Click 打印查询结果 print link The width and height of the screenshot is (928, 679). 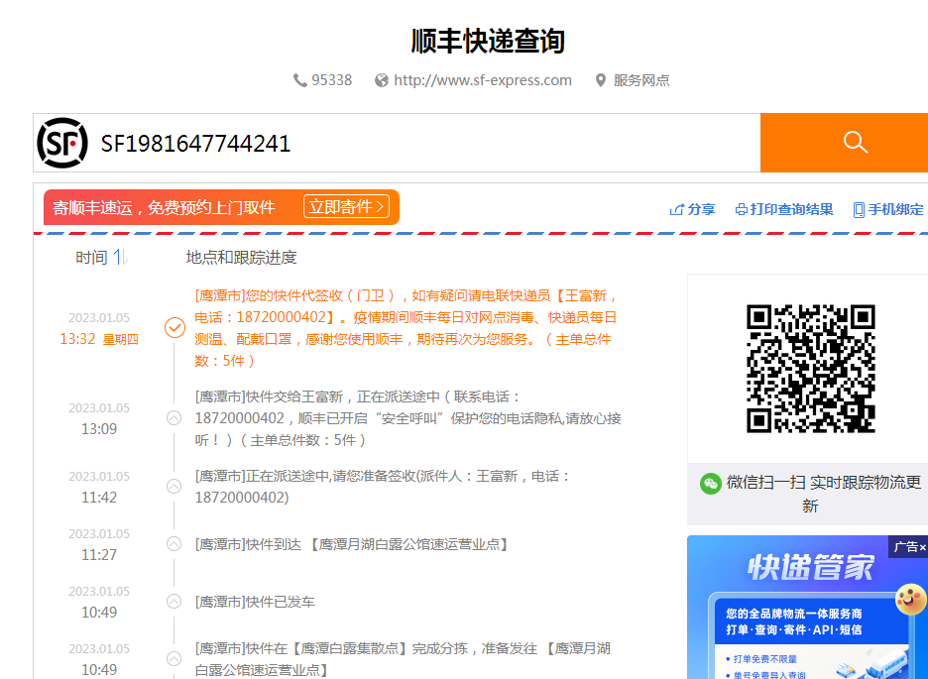(x=791, y=209)
